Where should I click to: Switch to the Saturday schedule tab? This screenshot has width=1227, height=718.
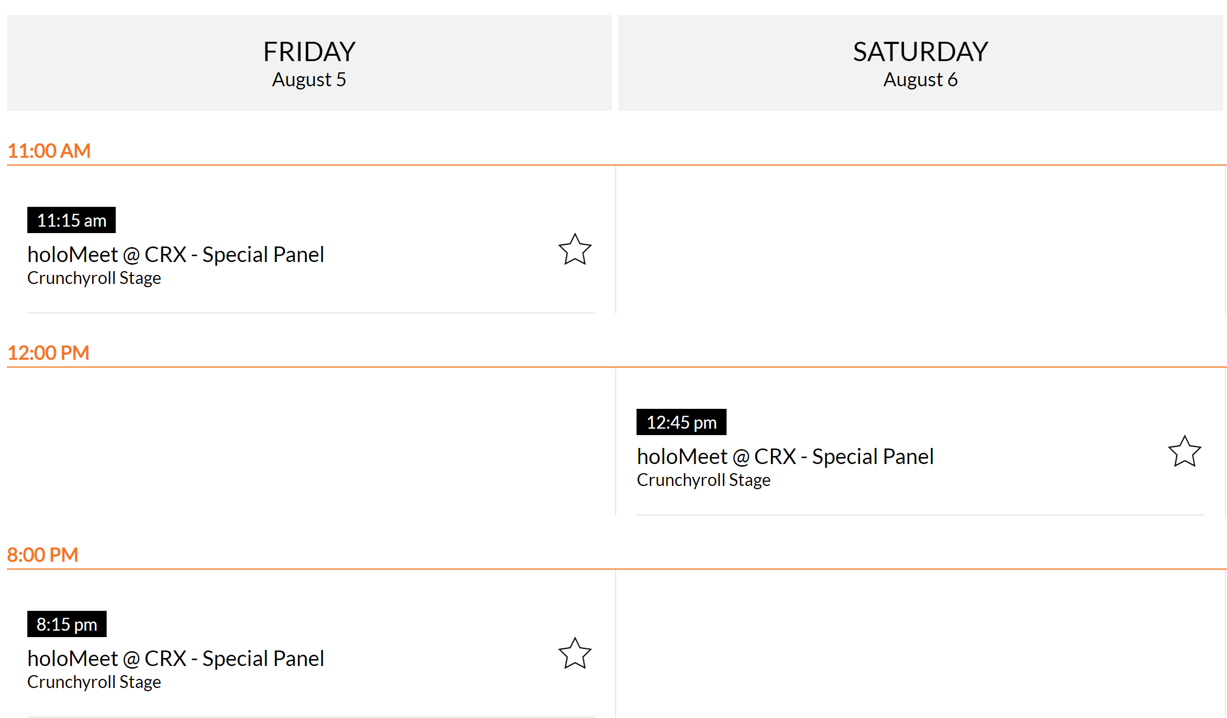coord(920,62)
